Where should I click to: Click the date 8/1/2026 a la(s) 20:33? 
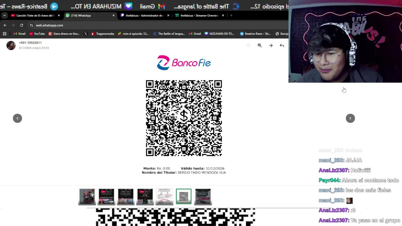point(34,48)
